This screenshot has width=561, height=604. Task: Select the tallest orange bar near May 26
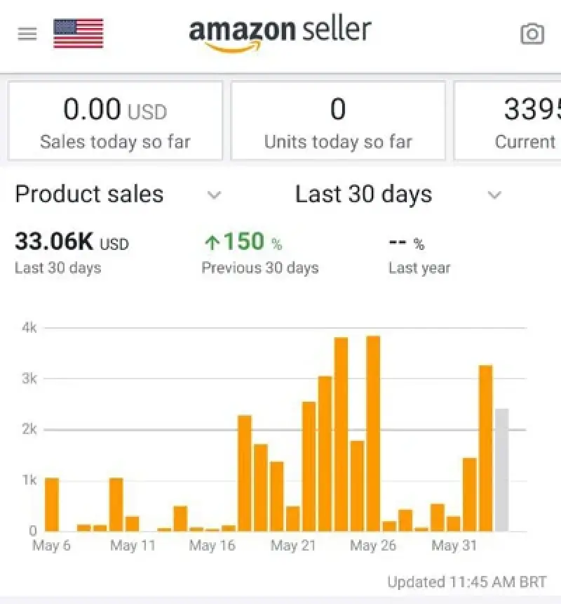pos(373,433)
